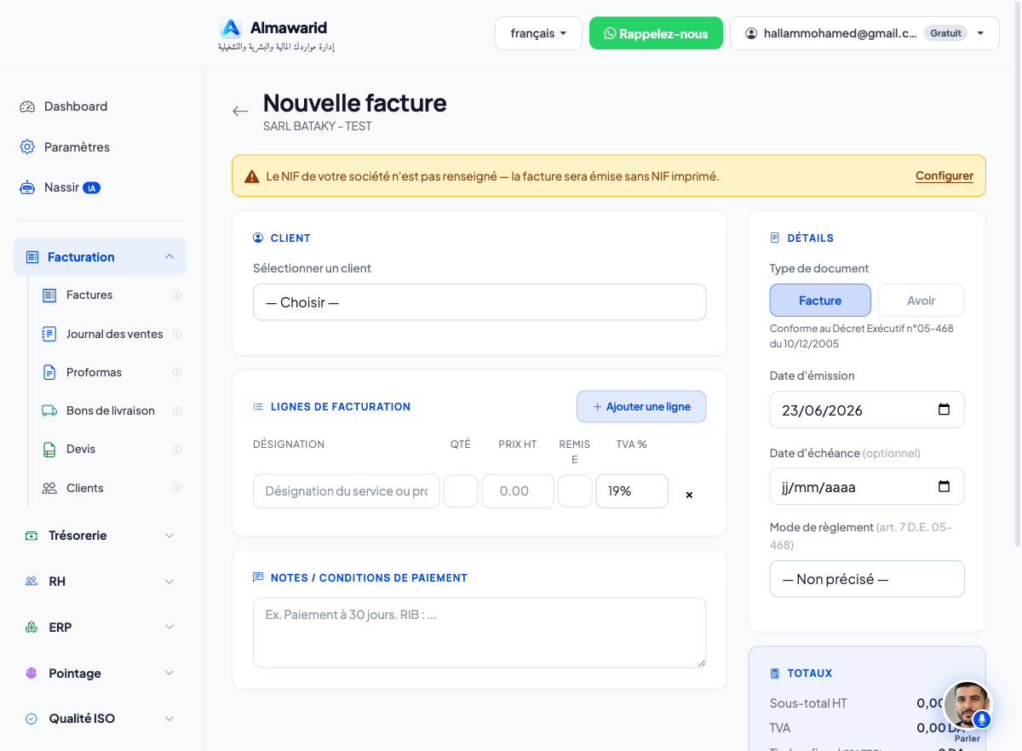This screenshot has height=751, width=1022.
Task: Click the Prix HT 0.00 field
Action: tap(518, 491)
